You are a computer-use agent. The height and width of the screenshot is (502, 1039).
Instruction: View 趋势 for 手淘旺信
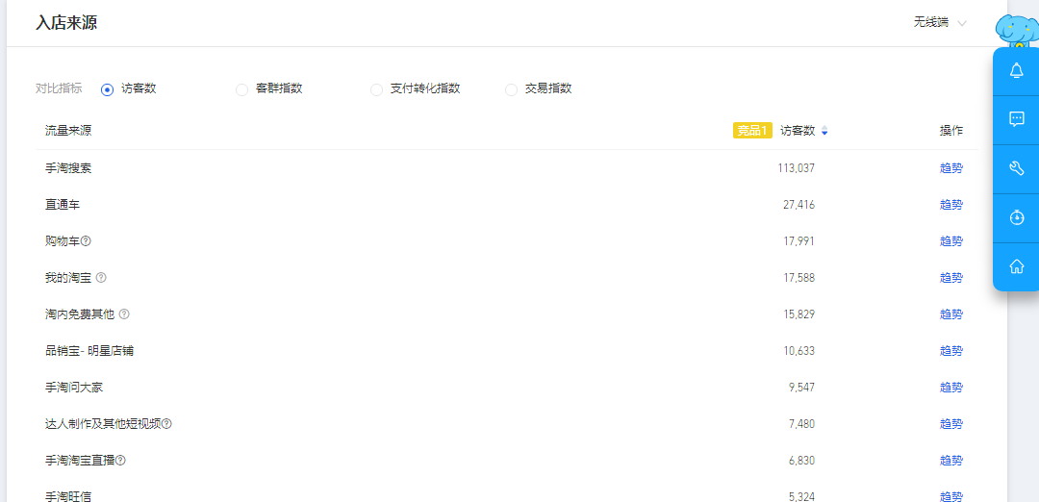[x=950, y=496]
